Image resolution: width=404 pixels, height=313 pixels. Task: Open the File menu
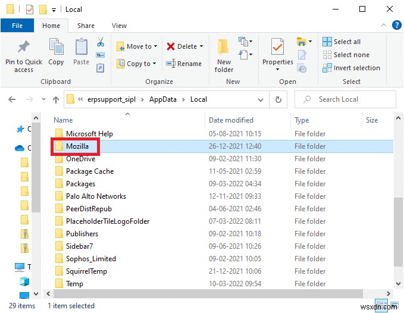point(17,26)
